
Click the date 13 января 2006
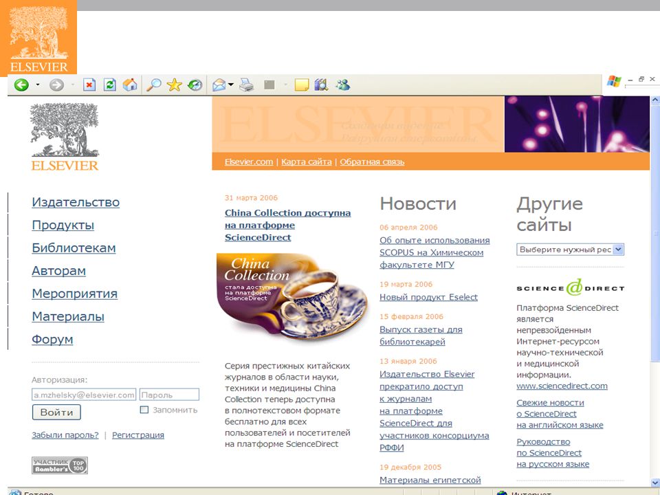pyautogui.click(x=408, y=361)
